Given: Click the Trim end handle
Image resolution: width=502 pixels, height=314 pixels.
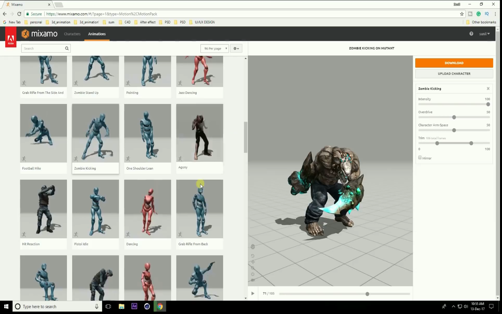Looking at the screenshot, I should (471, 143).
